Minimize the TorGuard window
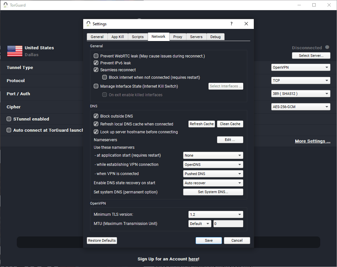Viewport: 337px width, 267px height. tap(299, 5)
